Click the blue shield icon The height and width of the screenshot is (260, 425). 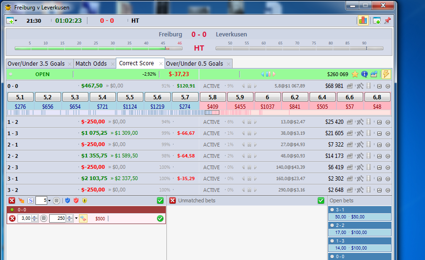[68, 200]
